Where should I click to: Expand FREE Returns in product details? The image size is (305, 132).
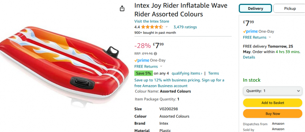pos(161,67)
